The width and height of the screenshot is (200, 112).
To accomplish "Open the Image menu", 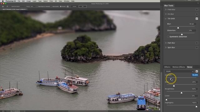I will pyautogui.click(x=28, y=1).
